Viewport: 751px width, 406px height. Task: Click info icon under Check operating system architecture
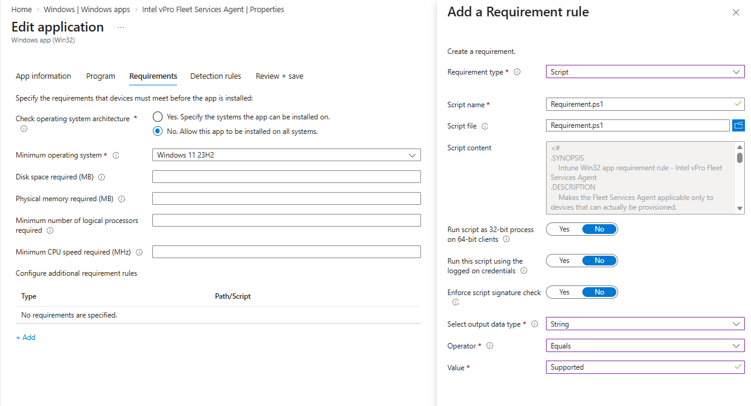[24, 128]
